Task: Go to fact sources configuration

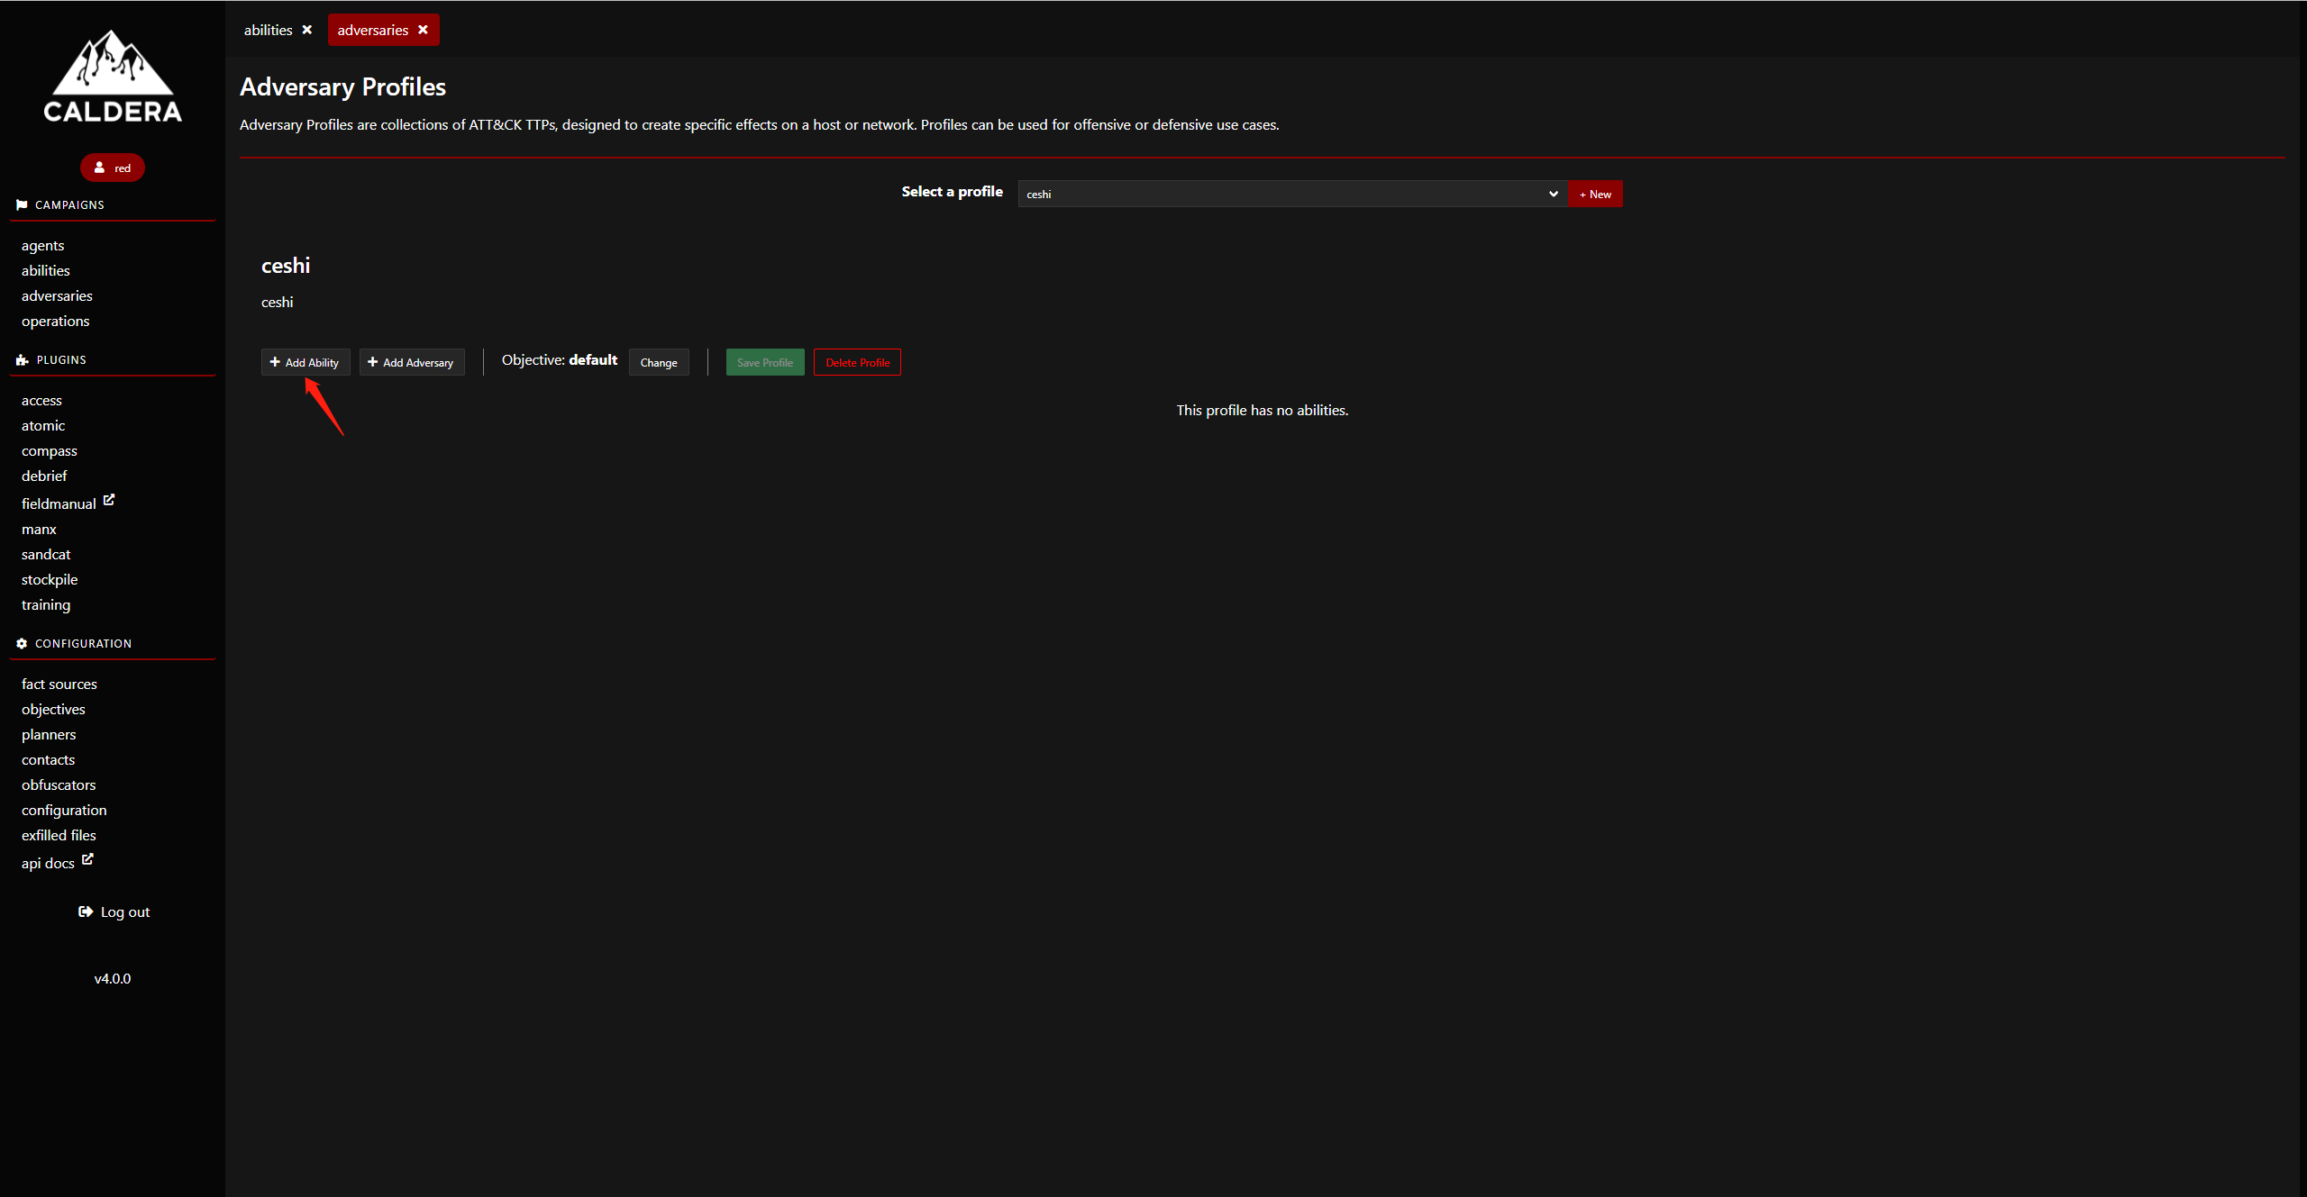Action: click(59, 684)
